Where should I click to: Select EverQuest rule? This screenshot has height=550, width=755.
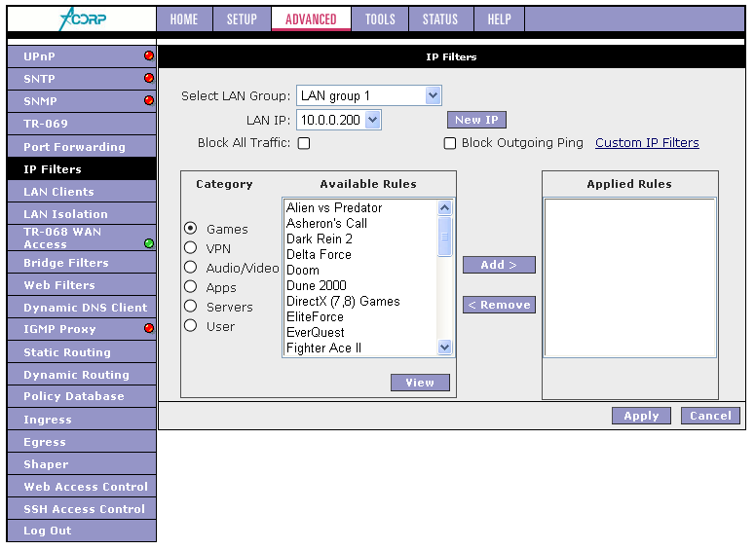point(360,332)
